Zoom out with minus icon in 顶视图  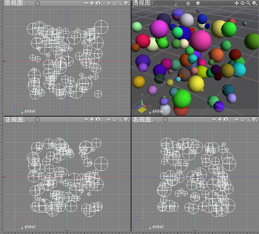click(x=86, y=3)
